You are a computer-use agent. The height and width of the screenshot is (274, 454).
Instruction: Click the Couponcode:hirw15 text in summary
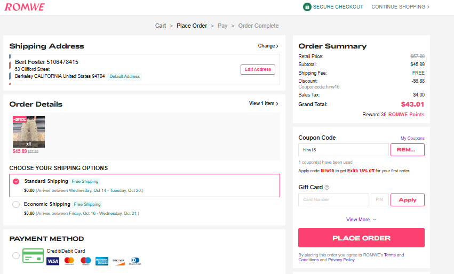click(x=319, y=87)
